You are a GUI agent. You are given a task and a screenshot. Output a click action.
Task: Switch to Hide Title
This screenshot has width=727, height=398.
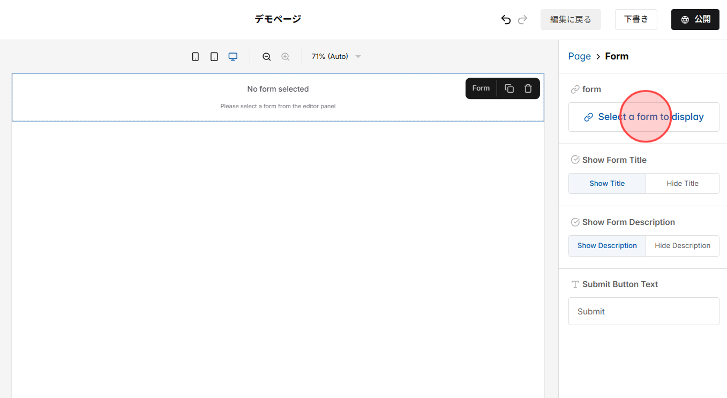tap(682, 183)
